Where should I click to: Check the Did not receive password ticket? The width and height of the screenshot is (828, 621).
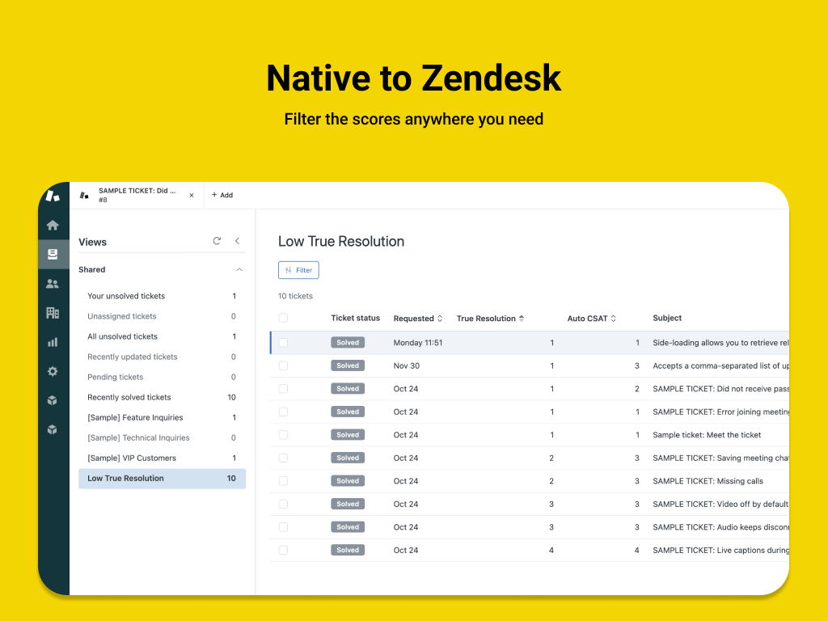point(284,389)
